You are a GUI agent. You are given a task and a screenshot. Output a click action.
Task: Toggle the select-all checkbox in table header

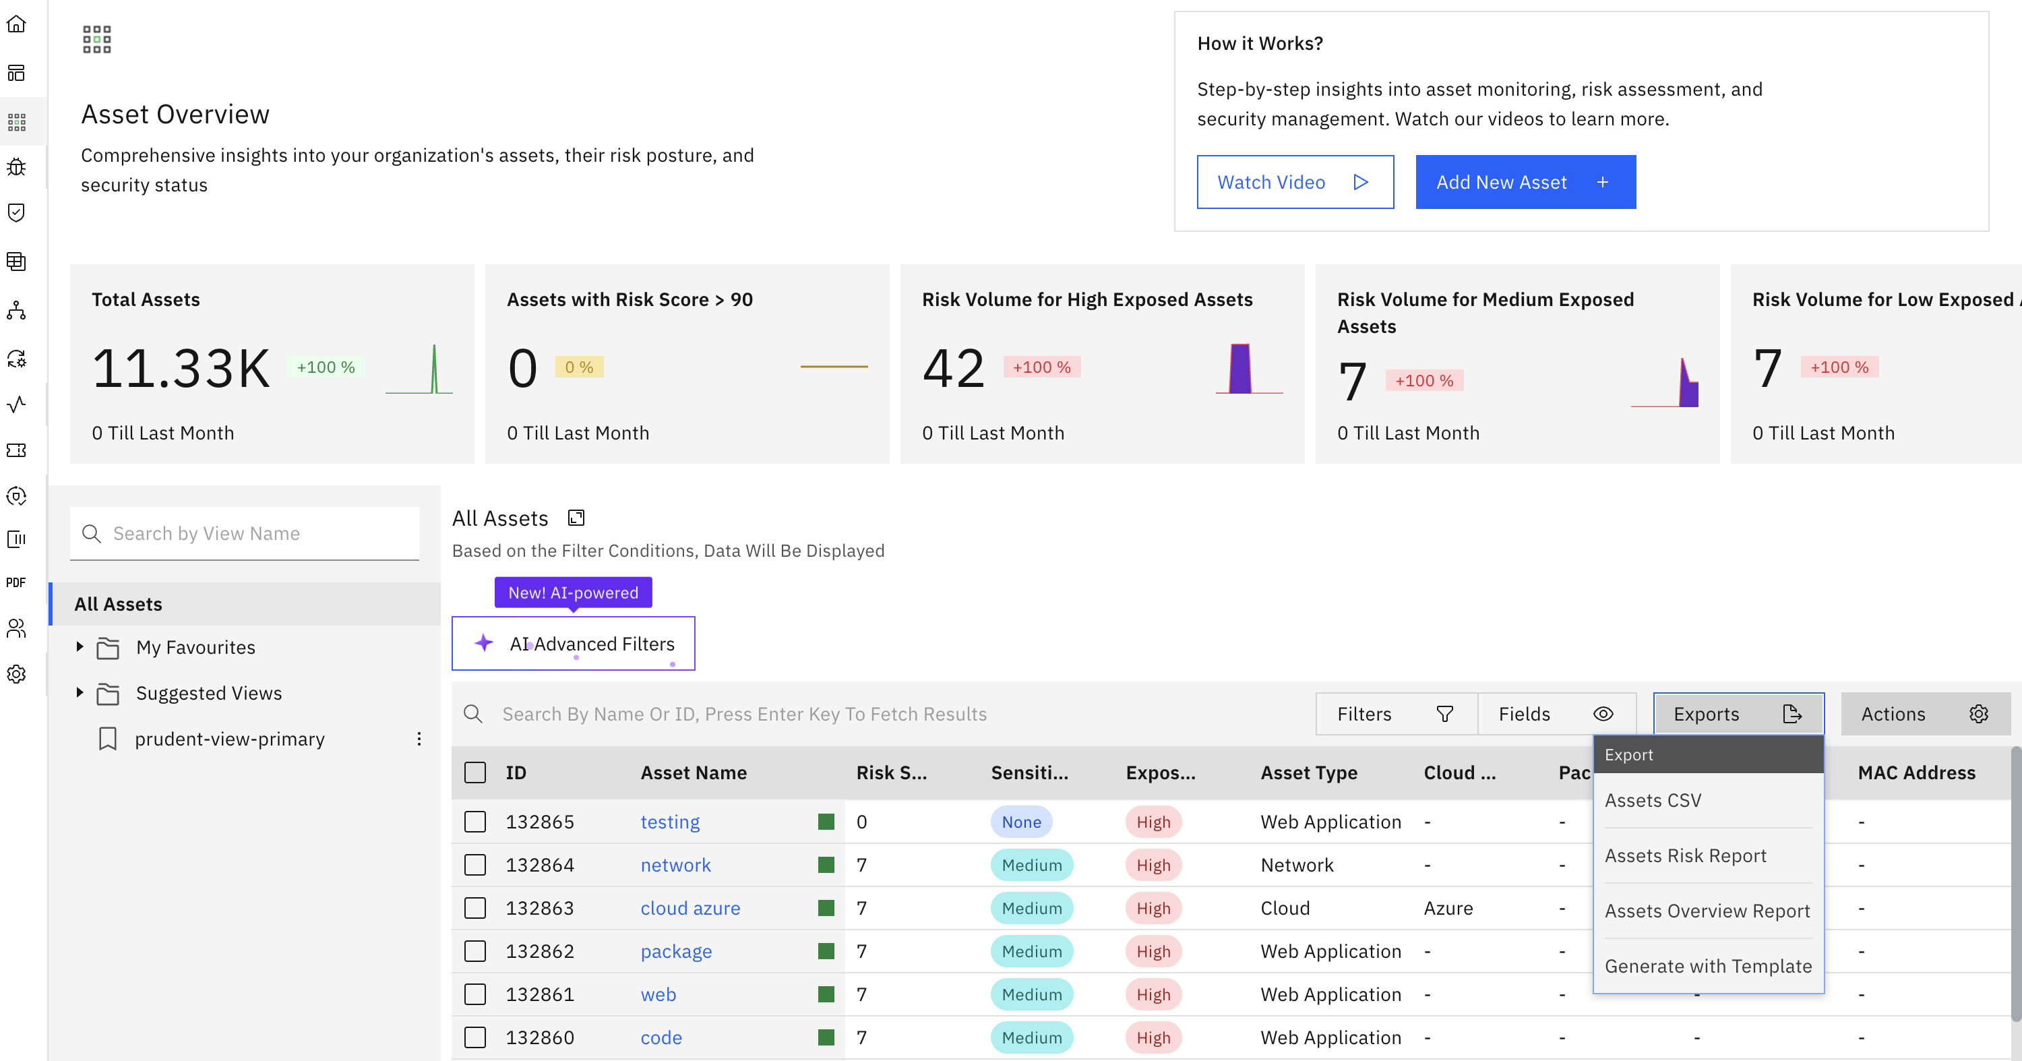(475, 772)
